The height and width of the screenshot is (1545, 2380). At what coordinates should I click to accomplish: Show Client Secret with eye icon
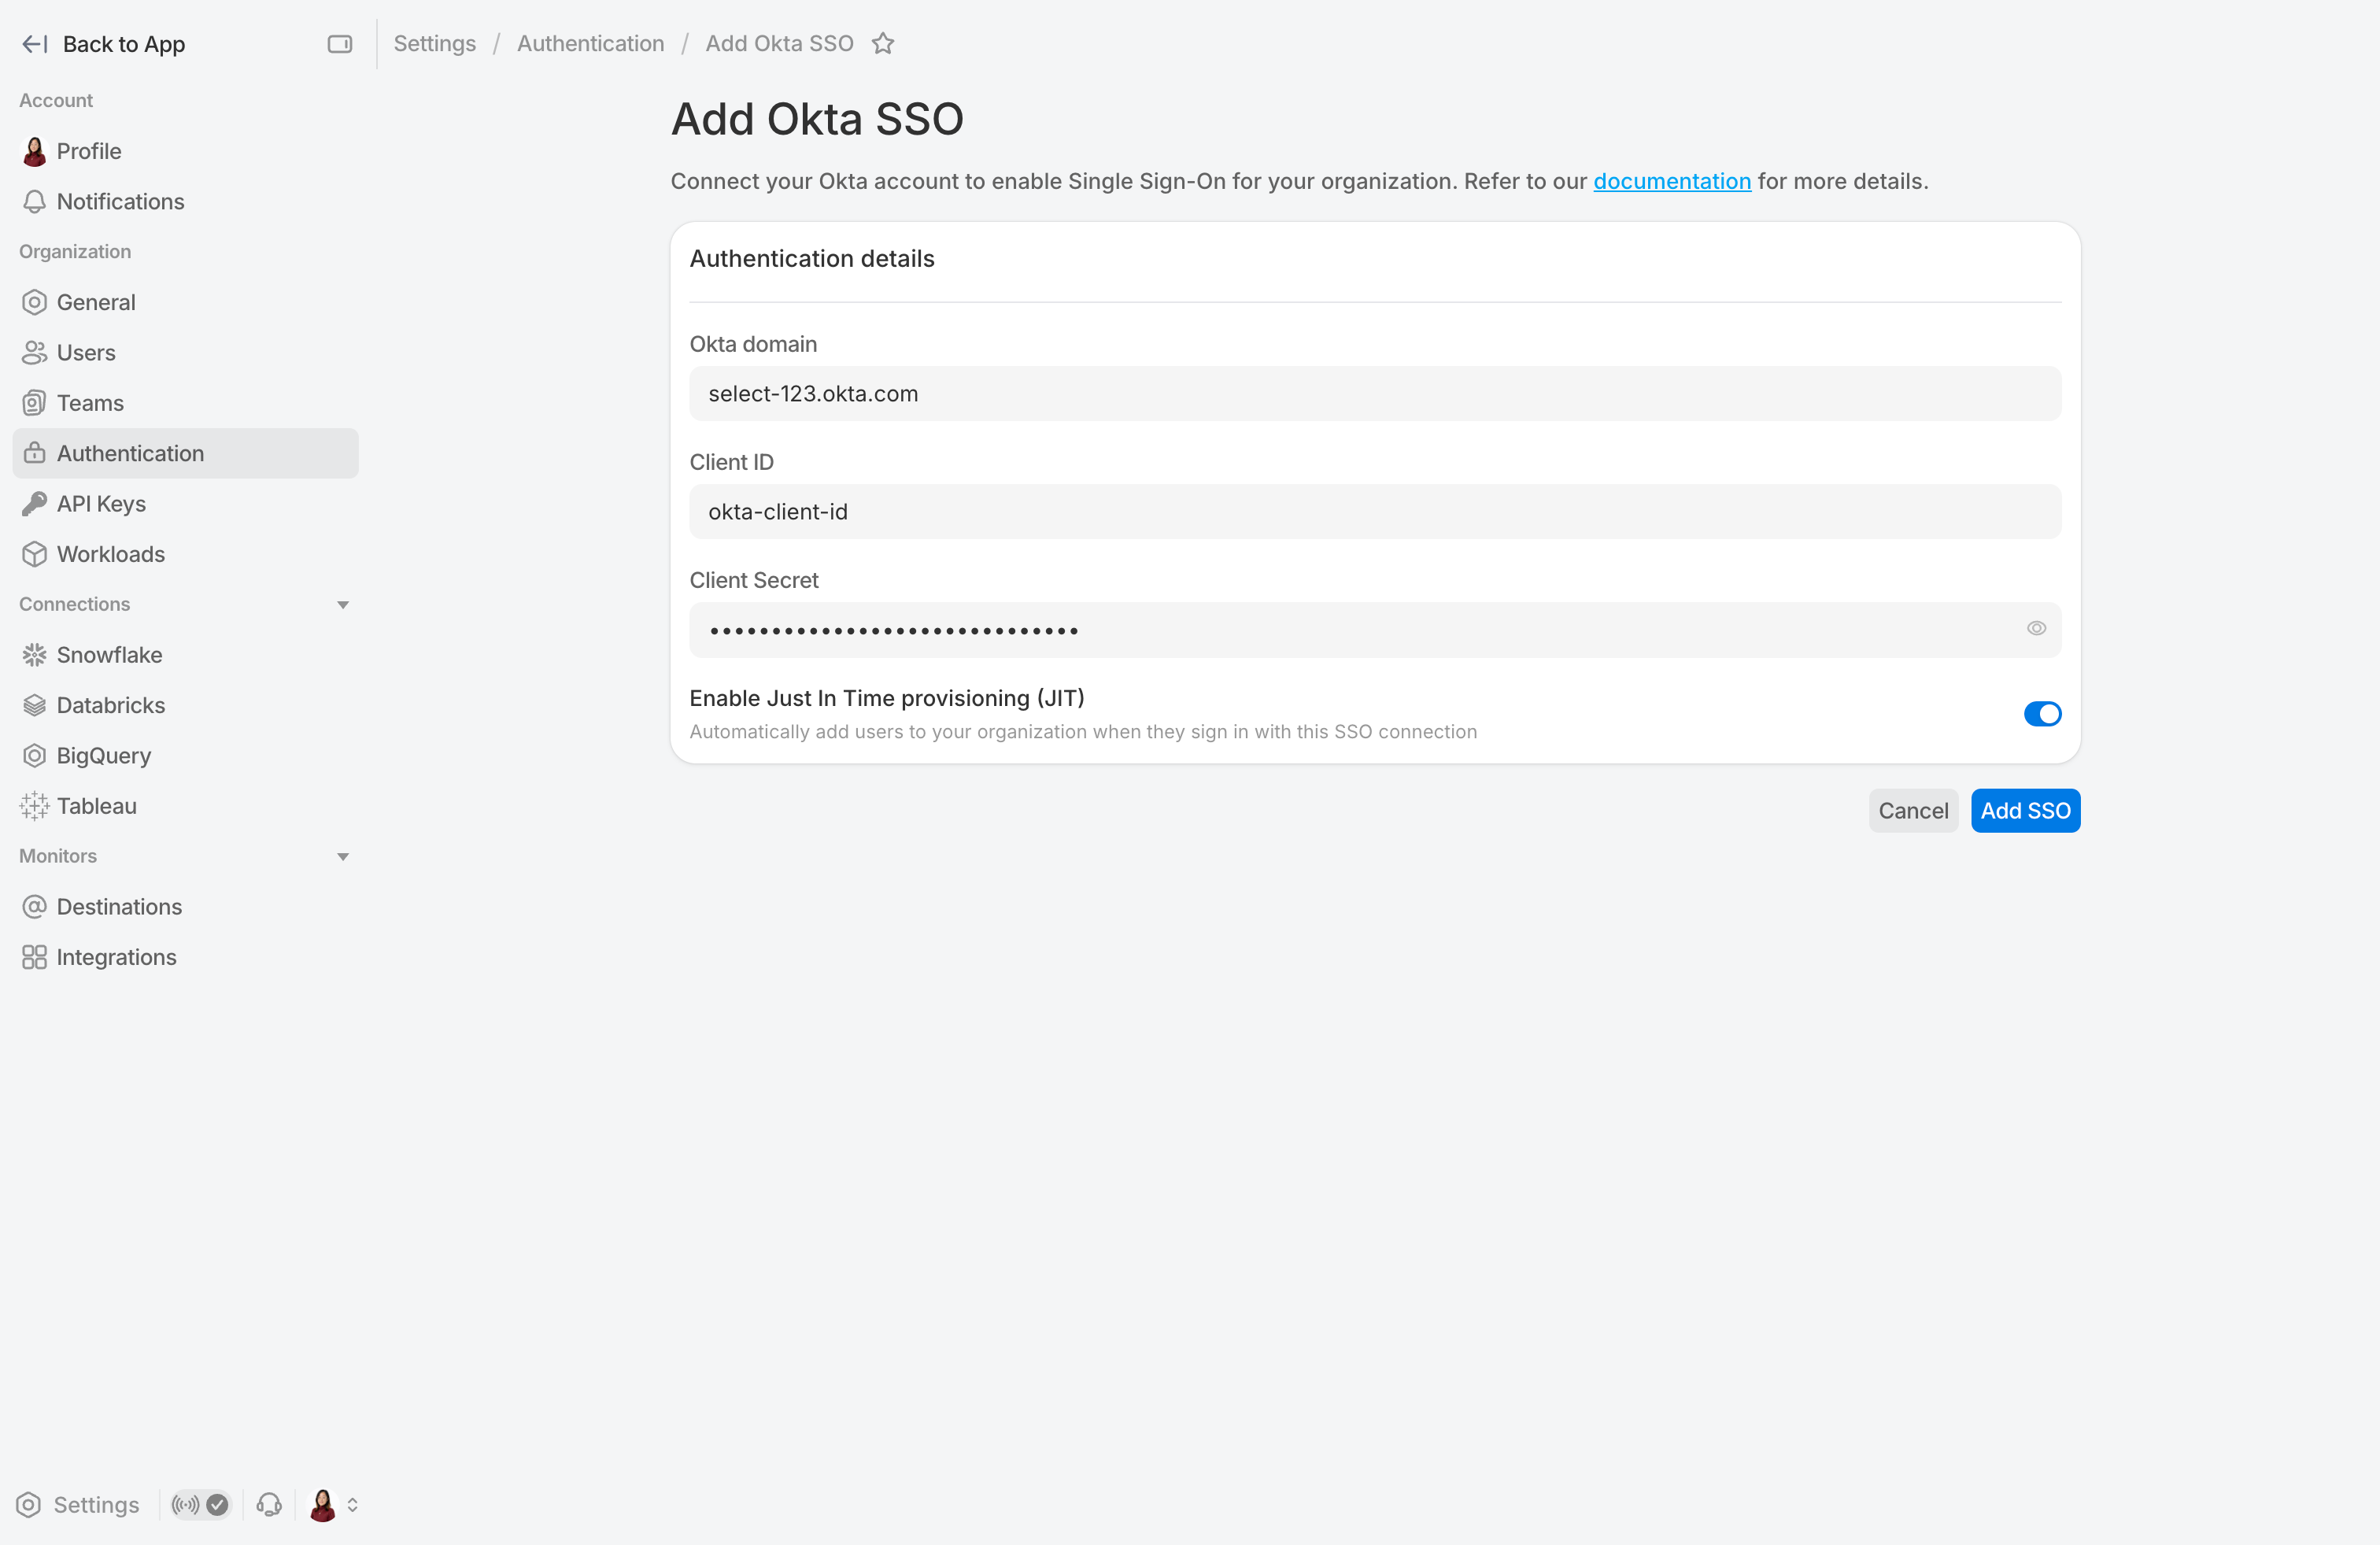[2036, 629]
